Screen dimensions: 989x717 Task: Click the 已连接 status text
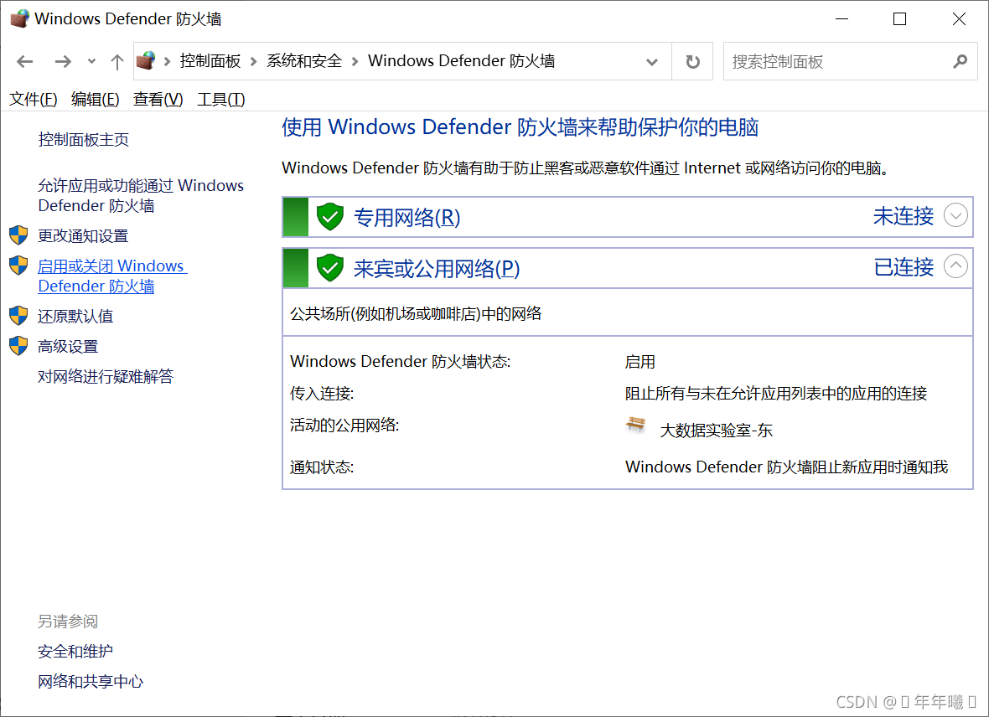coord(904,267)
